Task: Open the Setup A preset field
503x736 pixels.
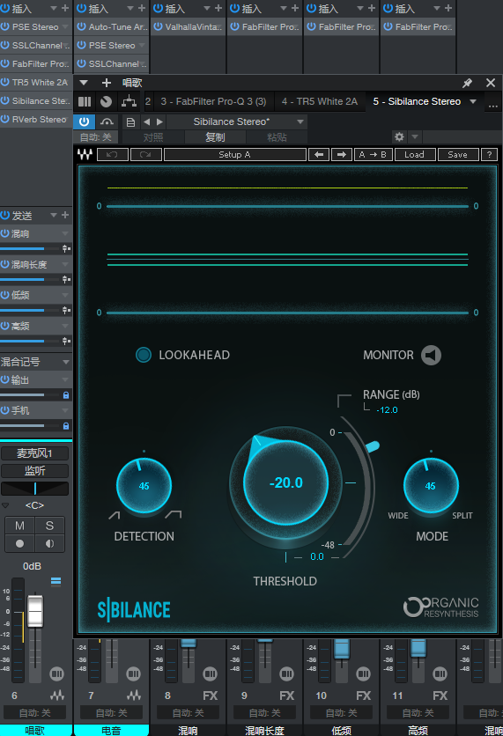Action: pos(235,154)
